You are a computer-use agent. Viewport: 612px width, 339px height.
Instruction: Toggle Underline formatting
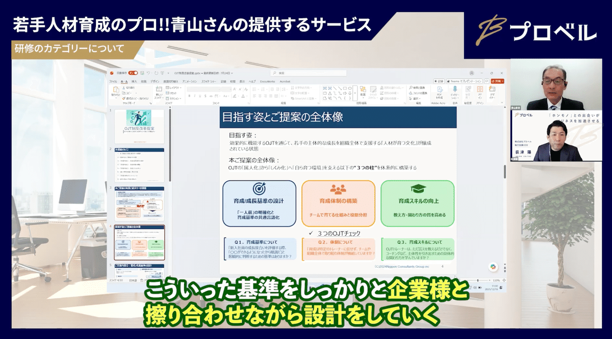[200, 96]
